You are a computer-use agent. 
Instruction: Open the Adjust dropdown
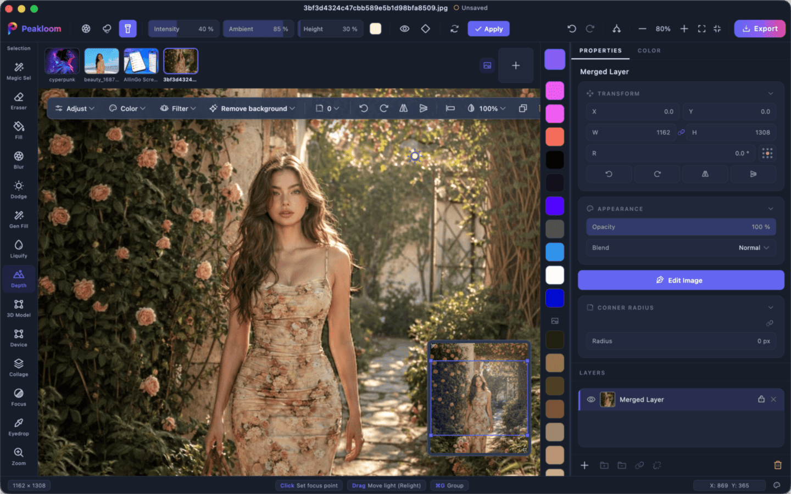point(75,108)
